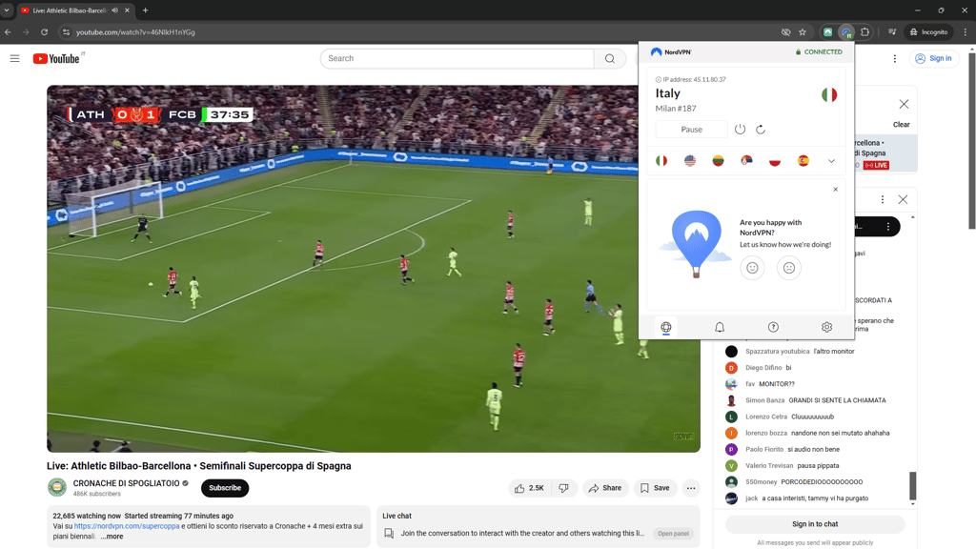Click NordVPN extension icon in toolbar
Screen dimensions: 976x549
pos(846,31)
